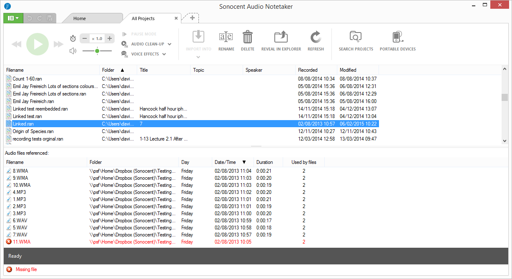Screen dimensions: 512x279
Task: Increase playback speed with plus button
Action: point(110,38)
